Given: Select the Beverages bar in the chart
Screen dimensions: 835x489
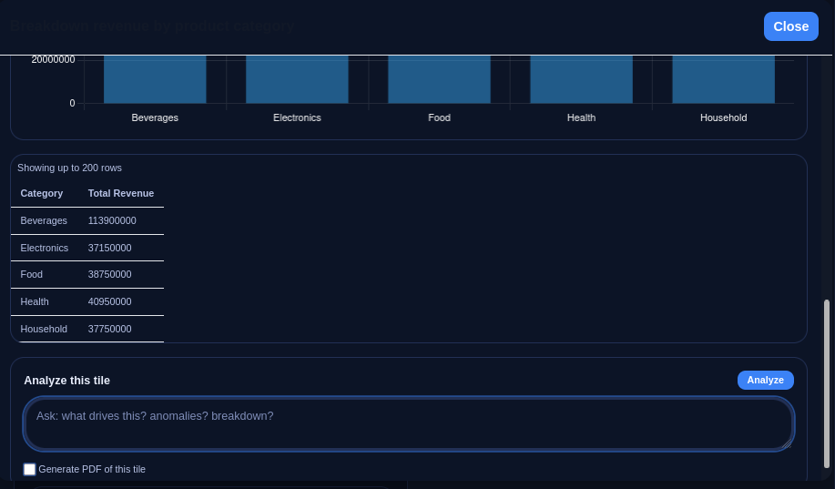Looking at the screenshot, I should coord(155,79).
